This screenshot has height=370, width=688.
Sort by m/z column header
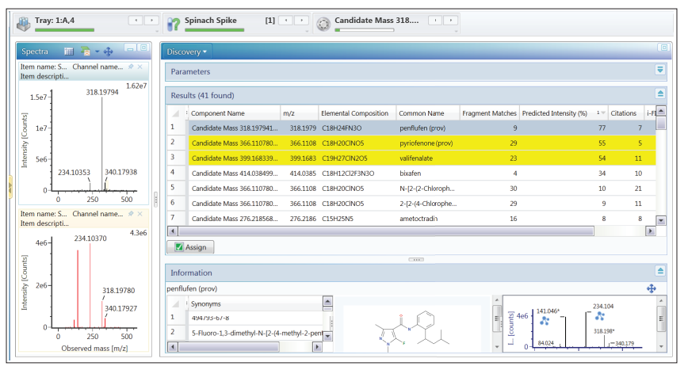[299, 113]
